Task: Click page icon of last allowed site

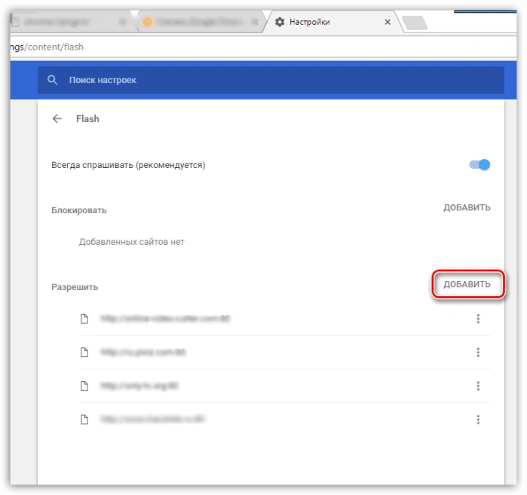Action: pos(84,419)
